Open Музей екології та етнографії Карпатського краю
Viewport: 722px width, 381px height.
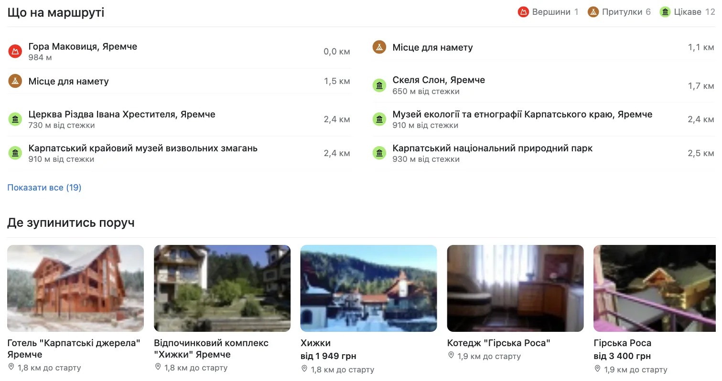522,115
